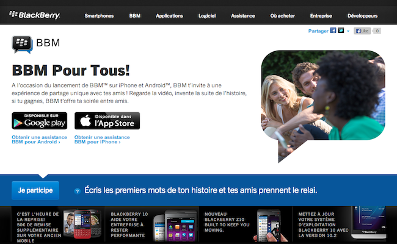The height and width of the screenshot is (244, 397).
Task: Click the Partager link
Action: [x=318, y=31]
